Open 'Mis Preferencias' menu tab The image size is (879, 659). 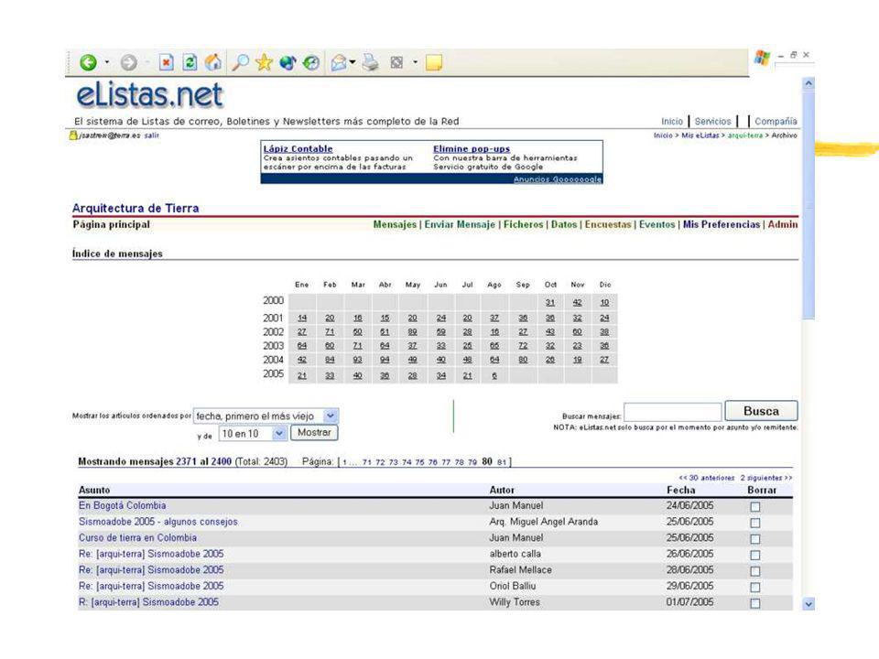click(722, 224)
